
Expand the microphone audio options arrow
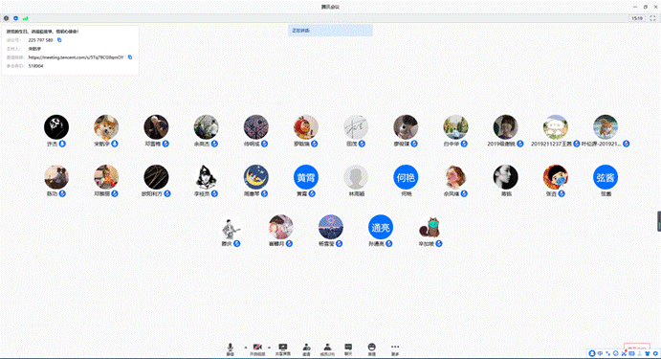click(245, 348)
